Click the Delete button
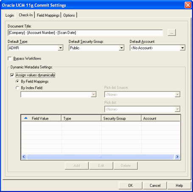 pyautogui.click(x=126, y=166)
